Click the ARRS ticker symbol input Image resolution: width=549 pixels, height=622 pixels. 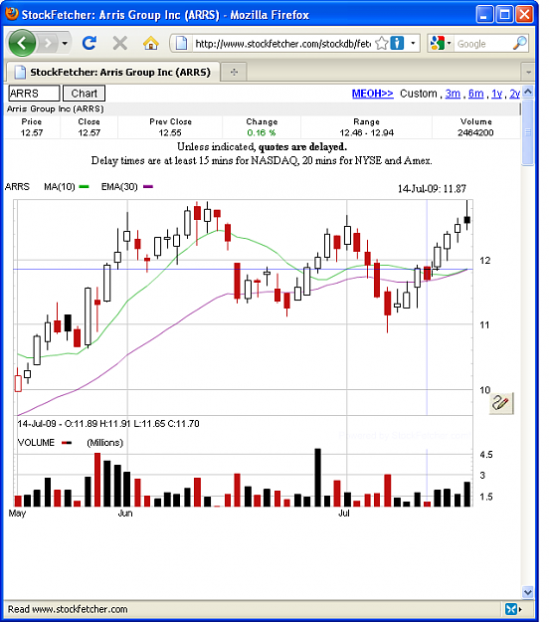pos(34,94)
